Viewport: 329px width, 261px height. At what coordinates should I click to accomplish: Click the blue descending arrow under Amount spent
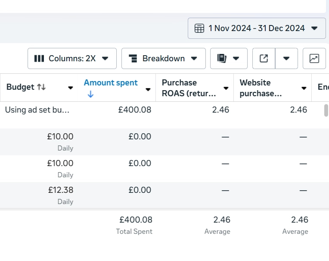(90, 94)
